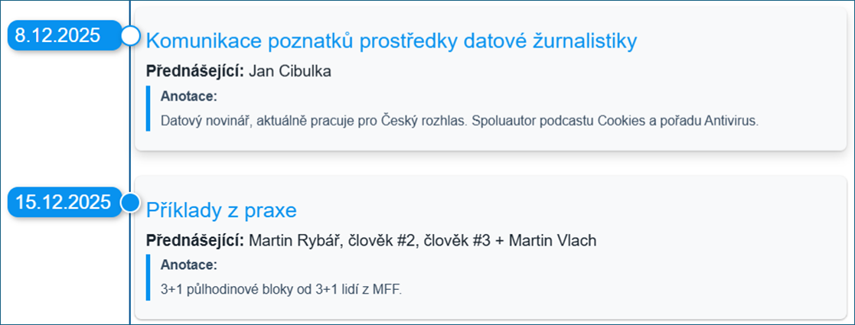855x325 pixels.
Task: Click the "Anotace:" heading in Příklady z praxe card
Action: tap(189, 265)
